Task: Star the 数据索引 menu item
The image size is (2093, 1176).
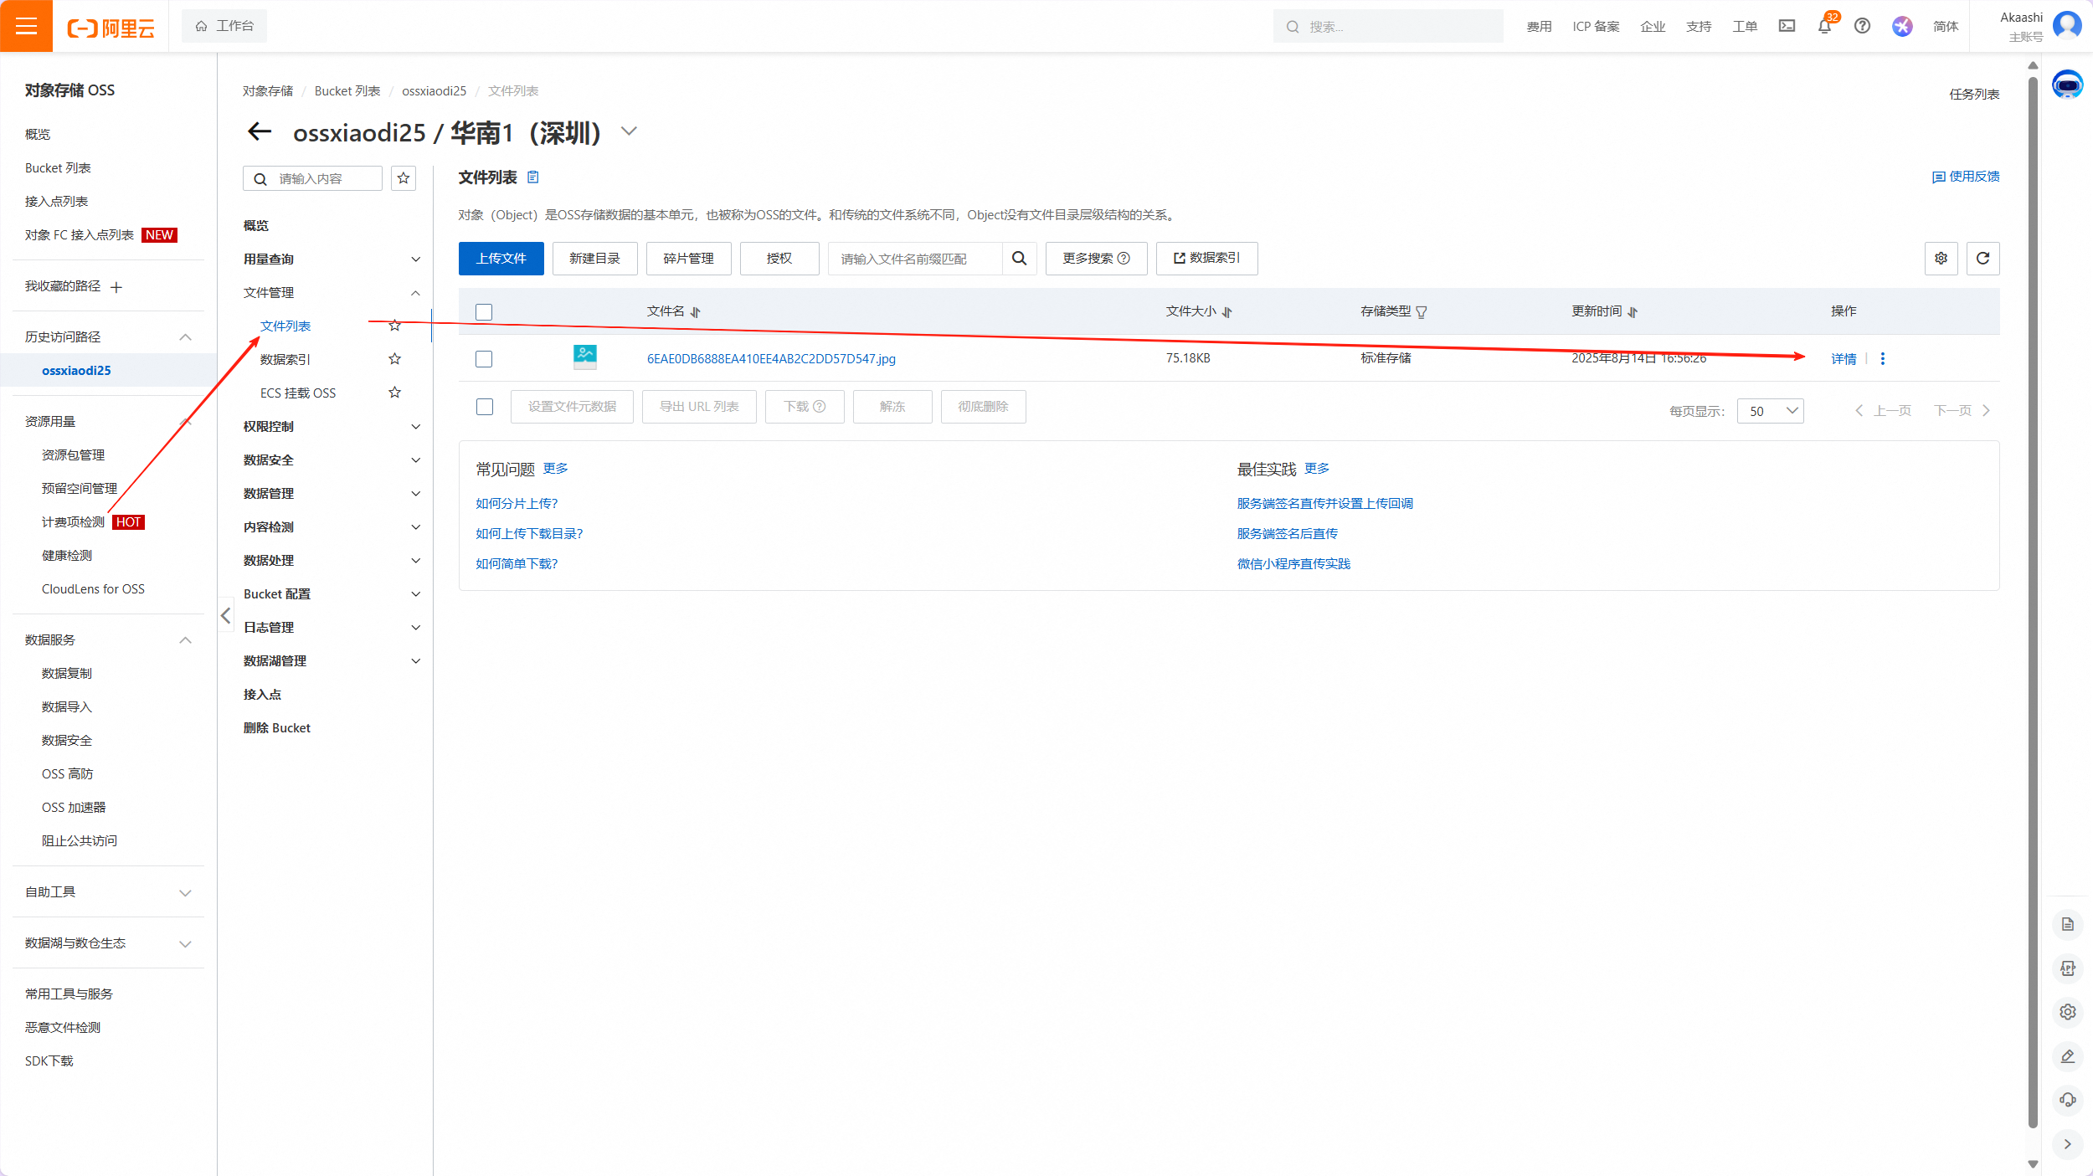Action: point(394,359)
